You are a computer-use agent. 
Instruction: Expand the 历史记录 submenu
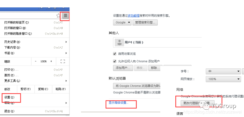click(34, 42)
